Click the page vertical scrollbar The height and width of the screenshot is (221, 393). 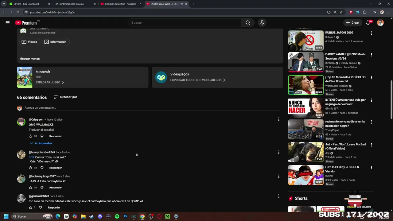point(391,100)
